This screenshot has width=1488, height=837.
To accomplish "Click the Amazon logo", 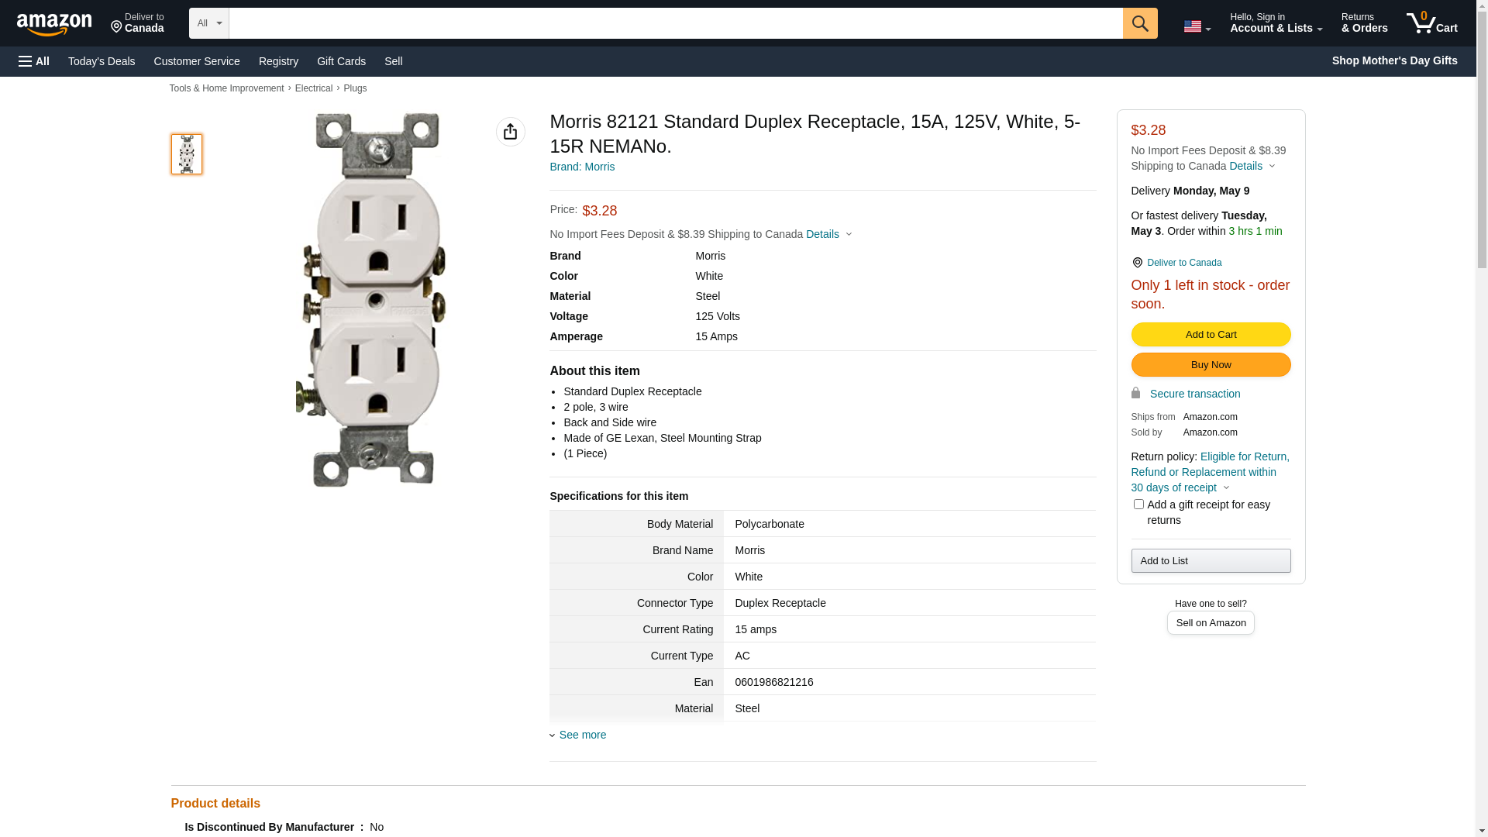I will point(54,24).
